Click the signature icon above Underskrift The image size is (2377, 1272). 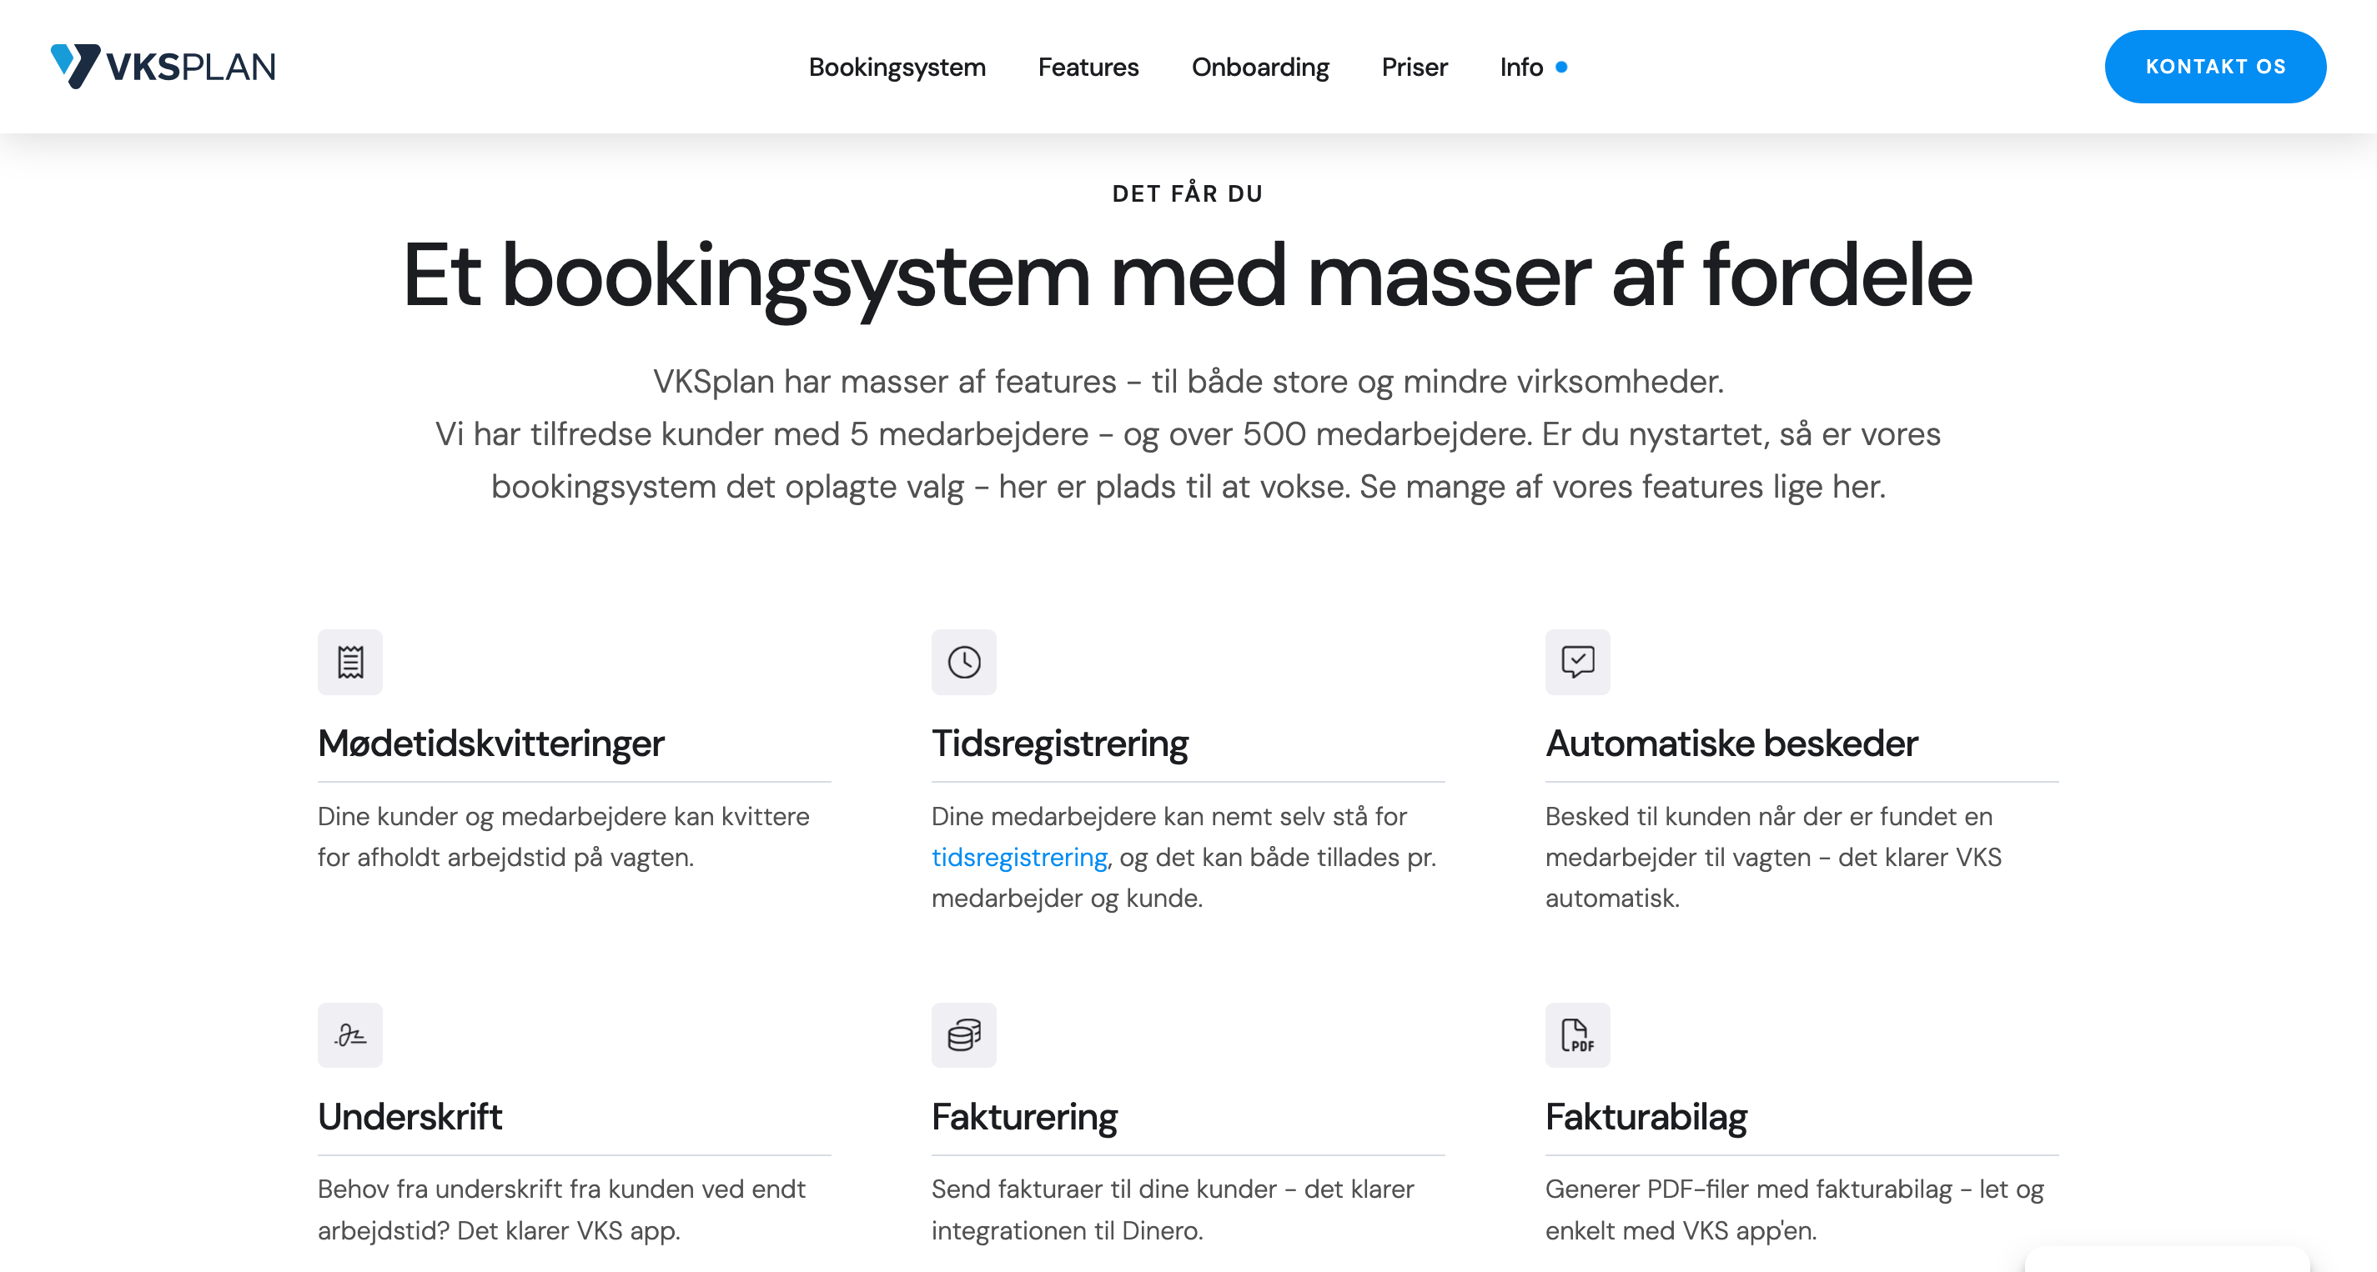tap(349, 1034)
